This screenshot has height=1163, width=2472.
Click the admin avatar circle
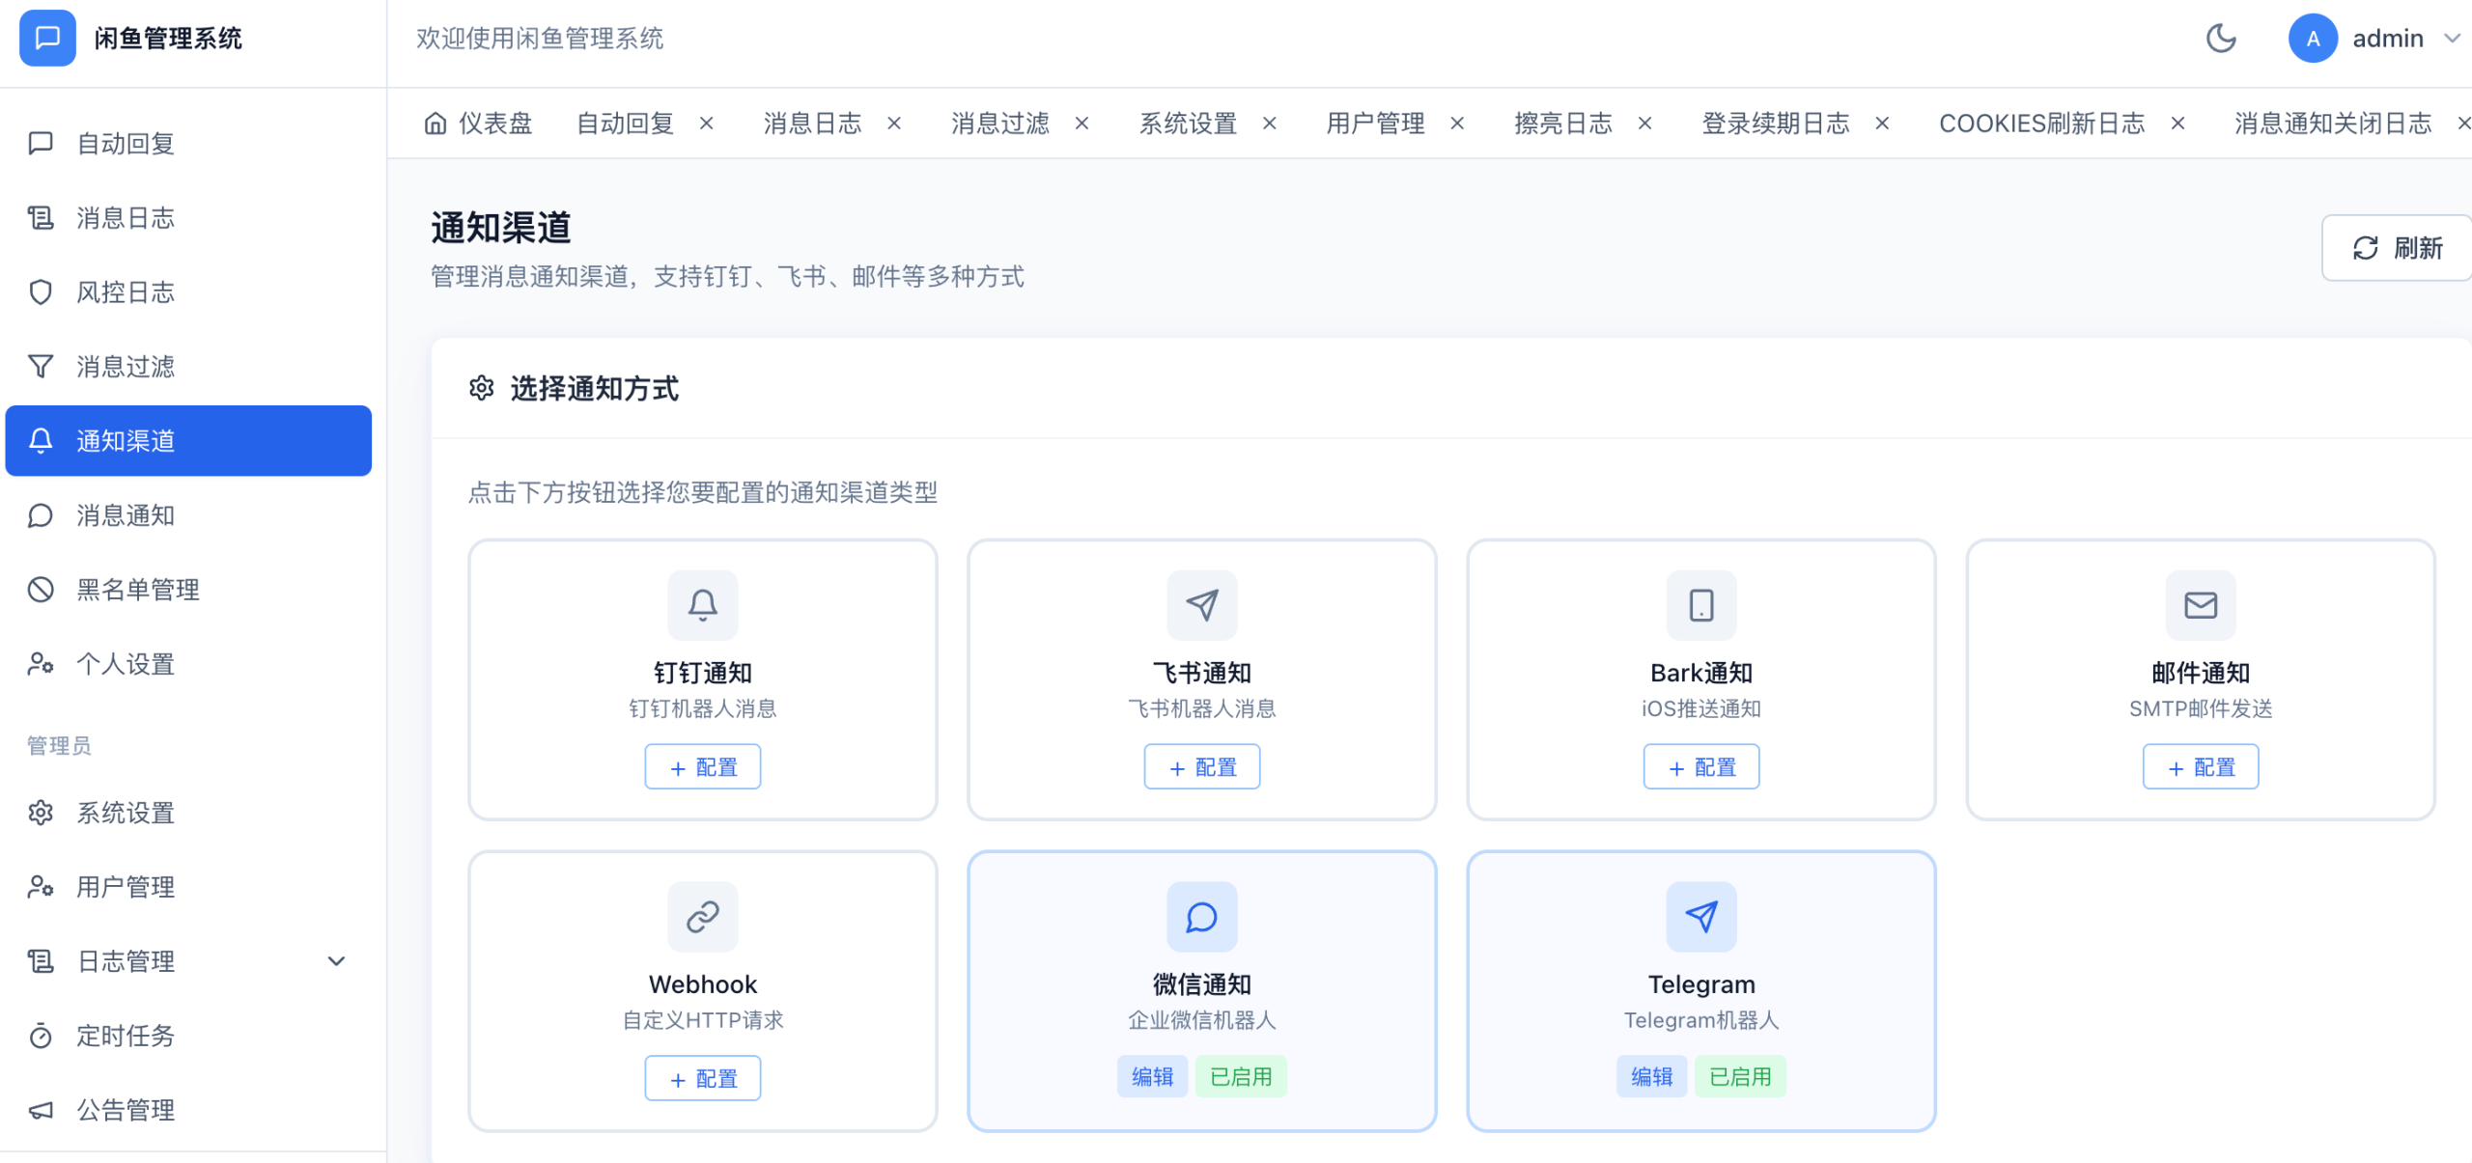2313,39
